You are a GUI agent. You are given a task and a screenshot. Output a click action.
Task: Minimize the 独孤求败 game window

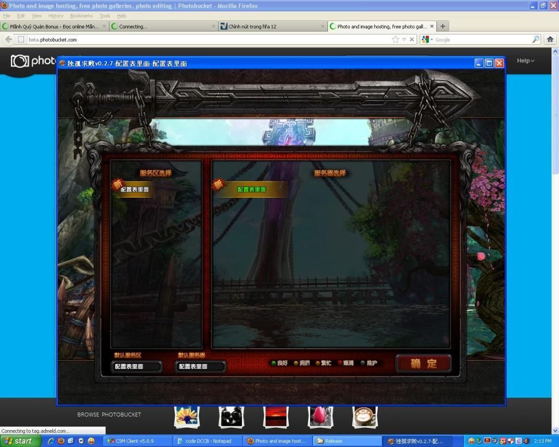[x=479, y=63]
